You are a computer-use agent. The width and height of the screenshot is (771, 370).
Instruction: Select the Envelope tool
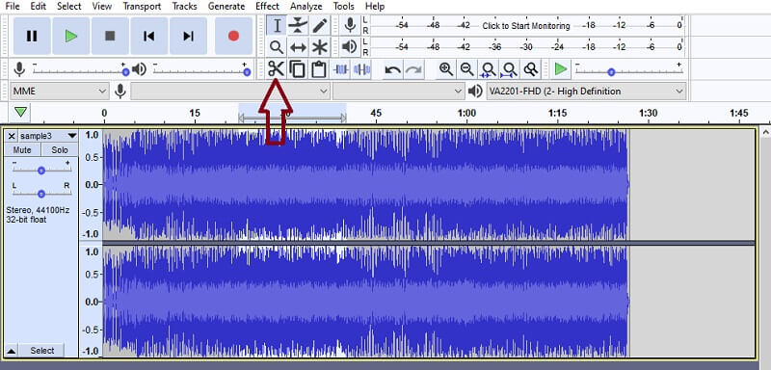(298, 26)
